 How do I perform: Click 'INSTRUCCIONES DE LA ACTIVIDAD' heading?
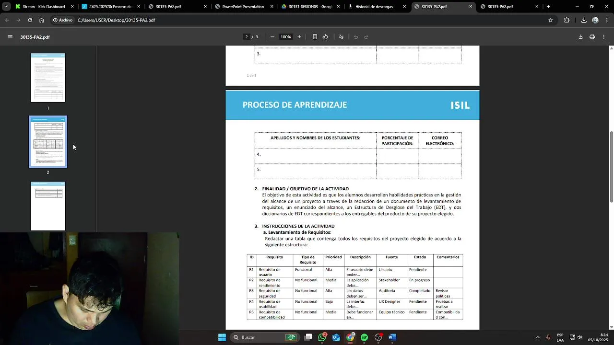(298, 226)
